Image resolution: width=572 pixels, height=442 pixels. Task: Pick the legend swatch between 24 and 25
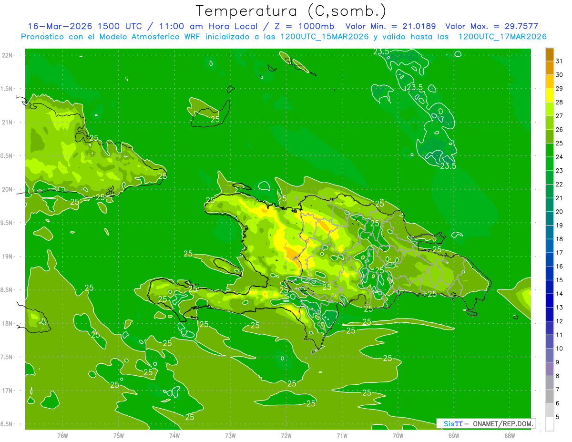click(550, 150)
